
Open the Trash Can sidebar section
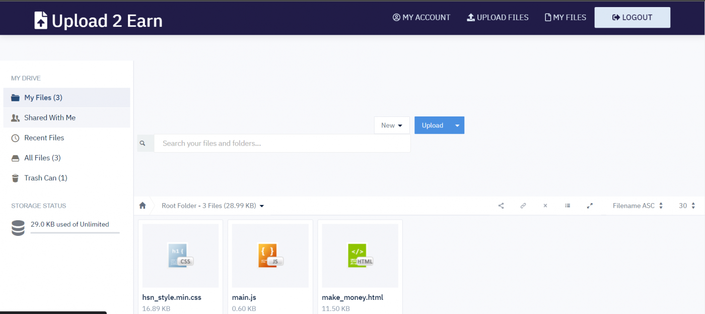pyautogui.click(x=45, y=178)
